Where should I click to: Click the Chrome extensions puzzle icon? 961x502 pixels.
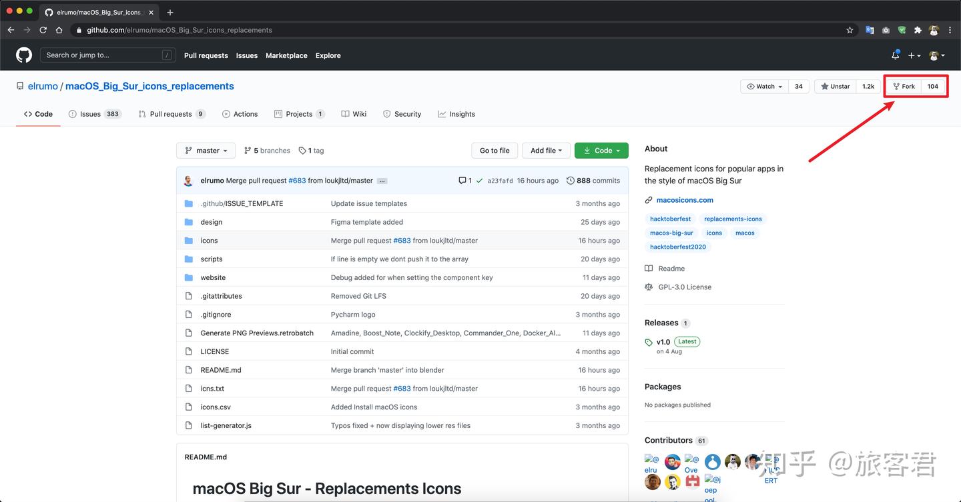pos(918,30)
